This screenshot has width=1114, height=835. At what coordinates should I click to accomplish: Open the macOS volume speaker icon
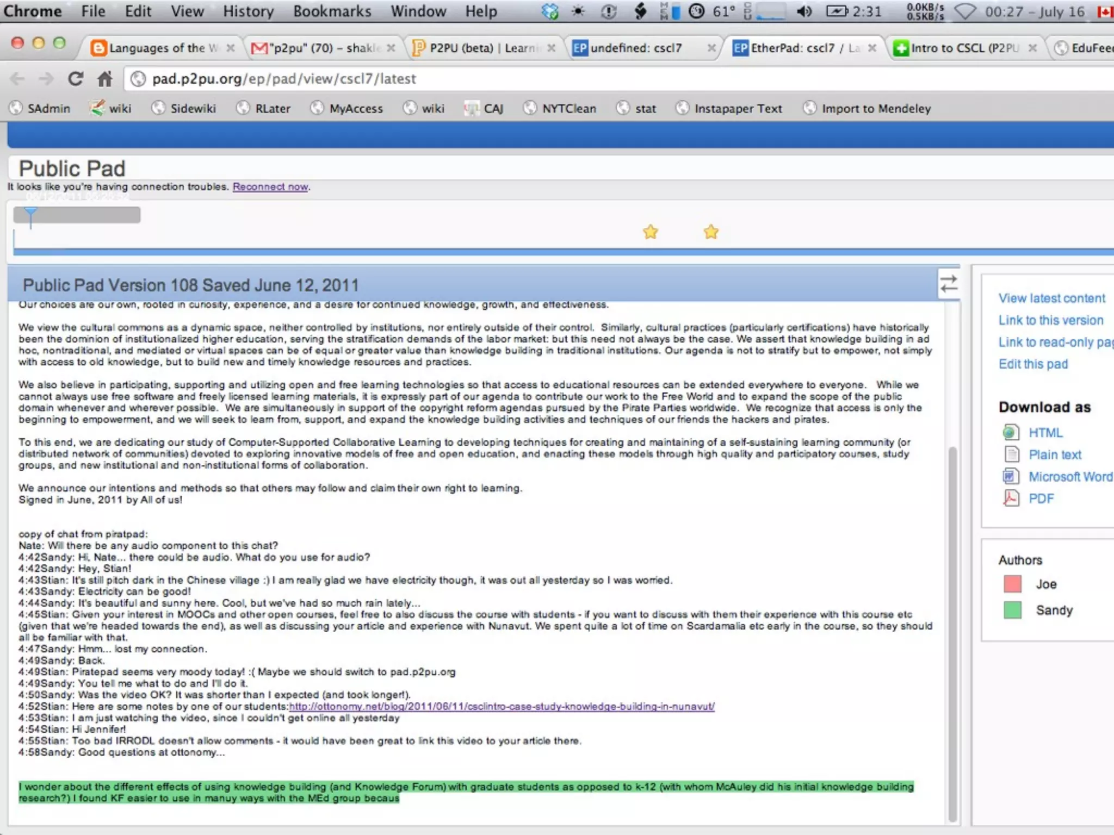click(804, 11)
